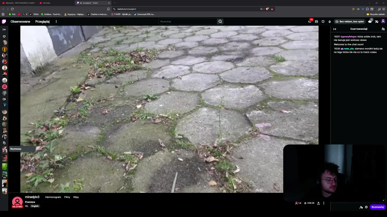Open the Klipy tab
387x217 pixels.
pos(76,197)
